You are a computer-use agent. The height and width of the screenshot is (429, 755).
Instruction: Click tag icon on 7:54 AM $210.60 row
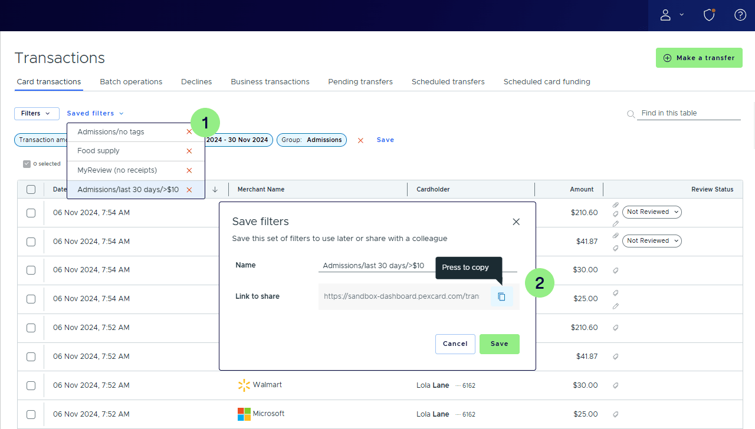(616, 214)
